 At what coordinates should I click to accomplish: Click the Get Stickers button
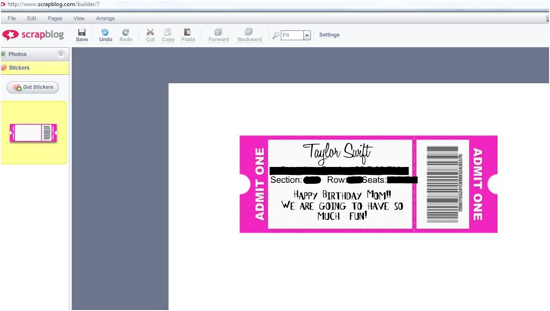click(33, 87)
